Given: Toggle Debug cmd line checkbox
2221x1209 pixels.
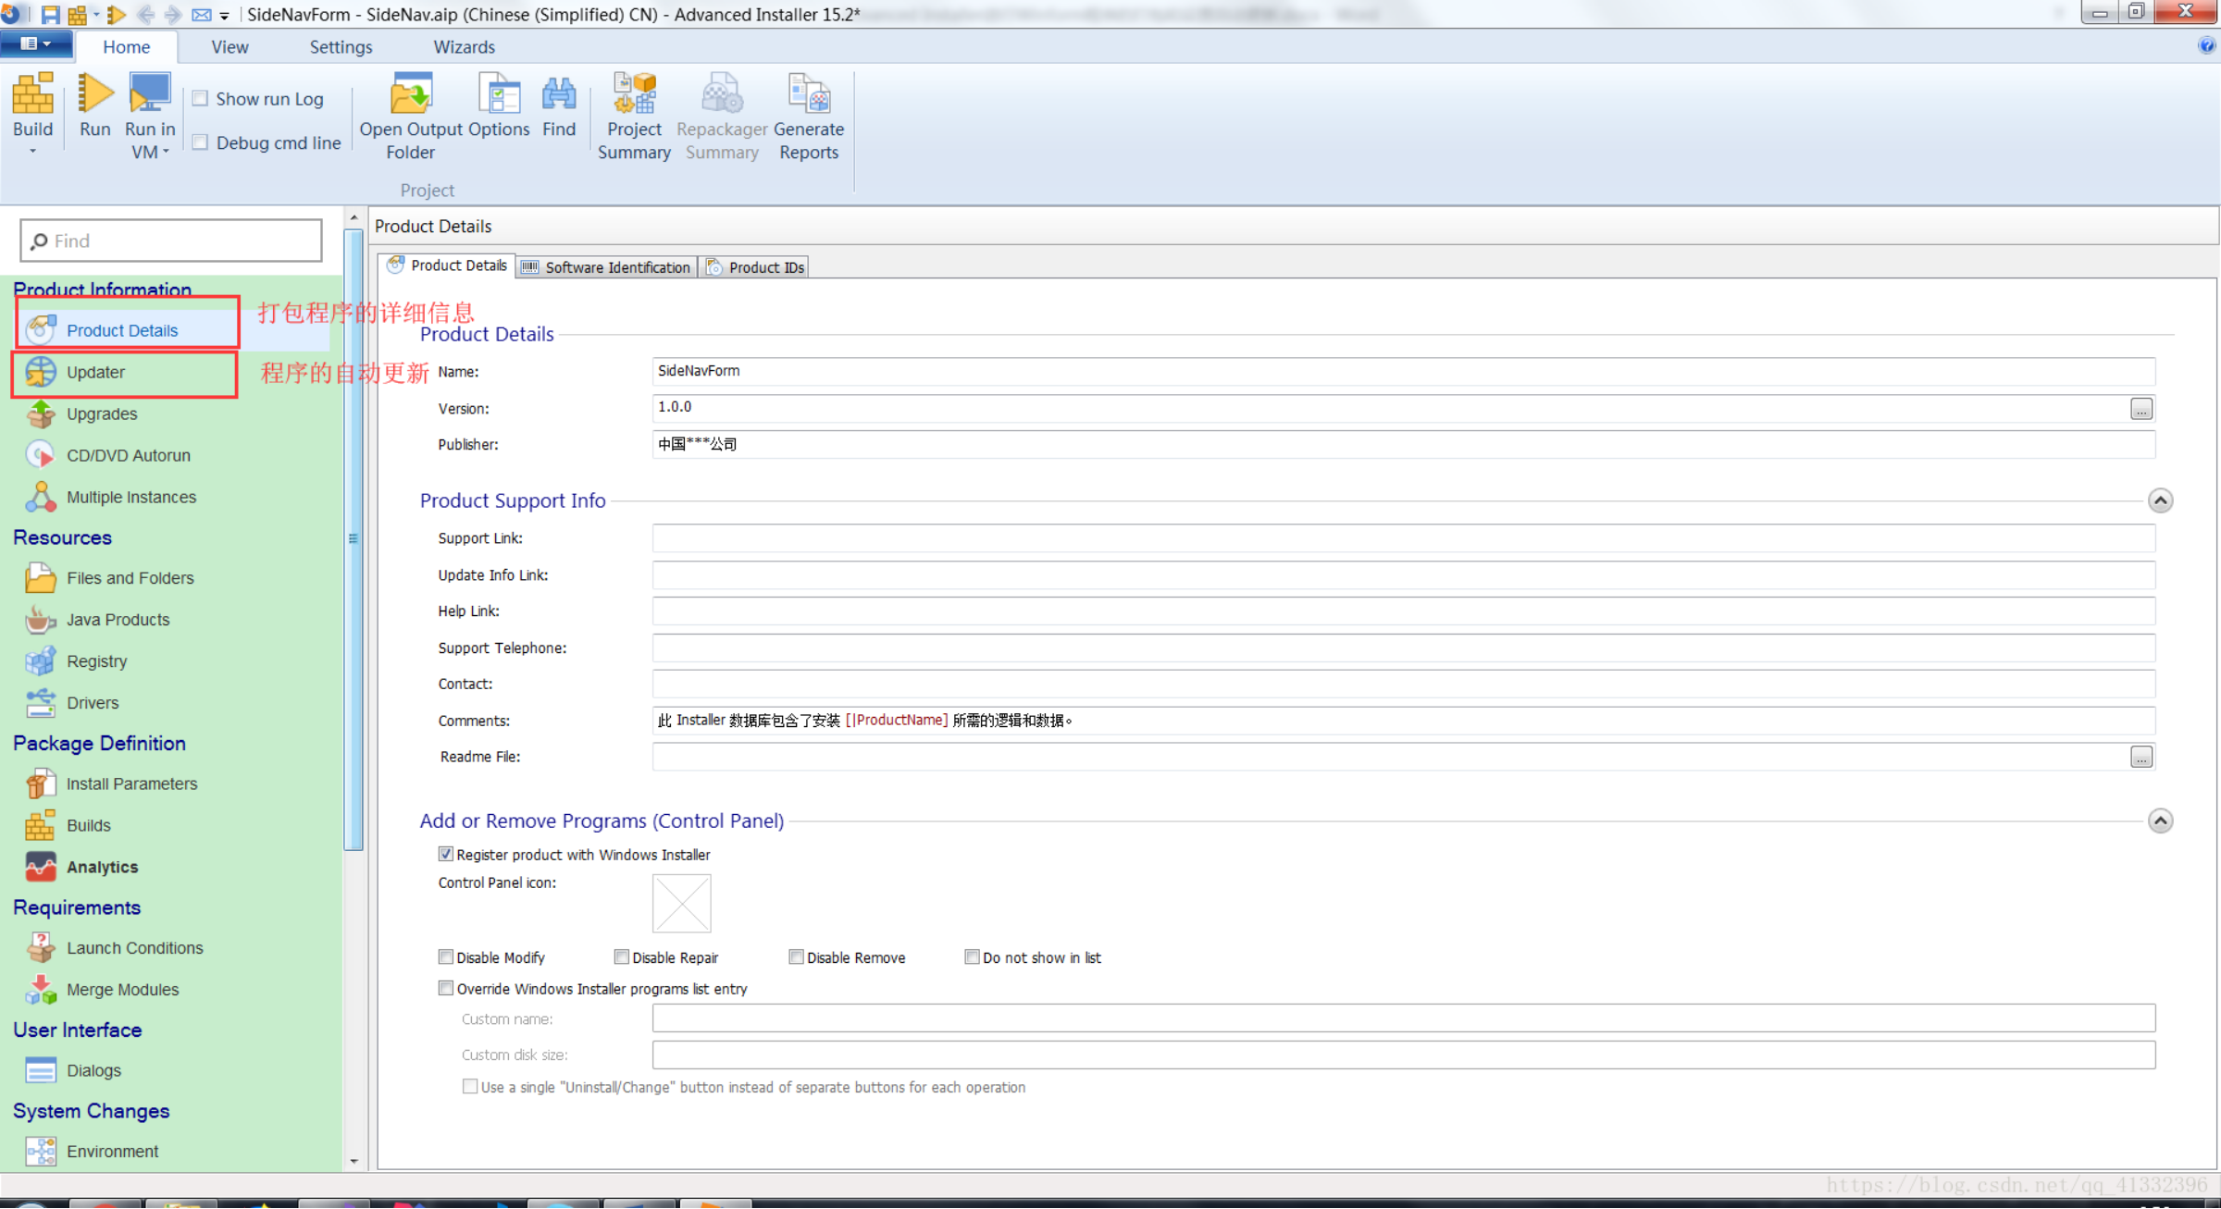Looking at the screenshot, I should (x=200, y=142).
